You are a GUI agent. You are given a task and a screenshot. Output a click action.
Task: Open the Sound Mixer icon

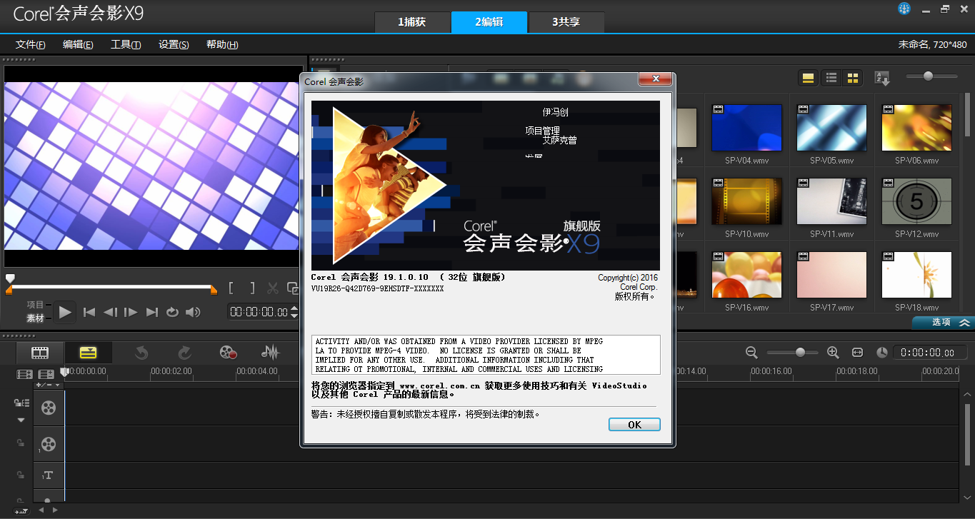[270, 352]
